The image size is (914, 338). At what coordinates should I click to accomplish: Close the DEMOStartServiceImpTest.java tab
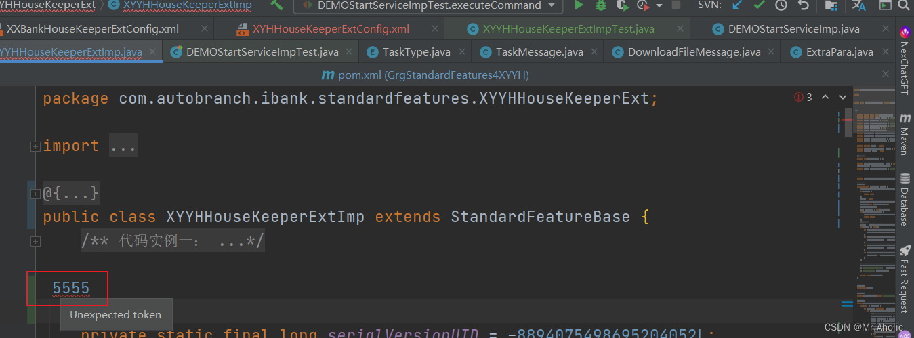pos(350,52)
